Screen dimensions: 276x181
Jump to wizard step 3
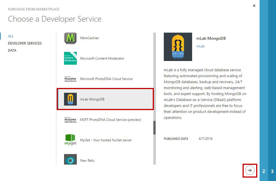pos(272,171)
